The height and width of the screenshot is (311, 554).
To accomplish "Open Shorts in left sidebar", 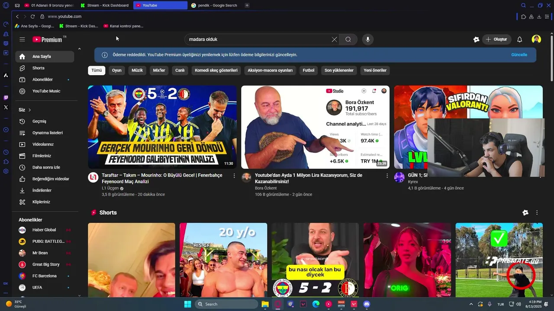I will [45, 68].
